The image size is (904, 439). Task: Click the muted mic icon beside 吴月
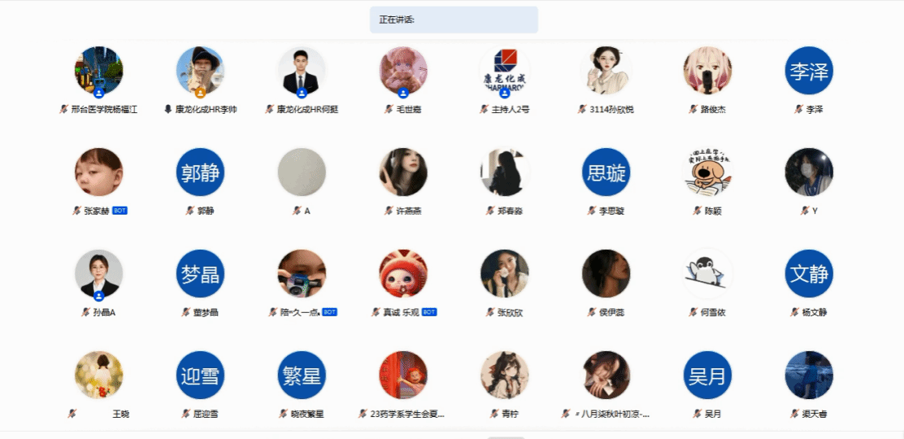[x=698, y=414]
